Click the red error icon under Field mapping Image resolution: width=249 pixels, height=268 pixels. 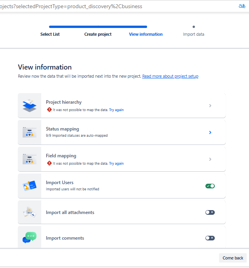point(49,163)
